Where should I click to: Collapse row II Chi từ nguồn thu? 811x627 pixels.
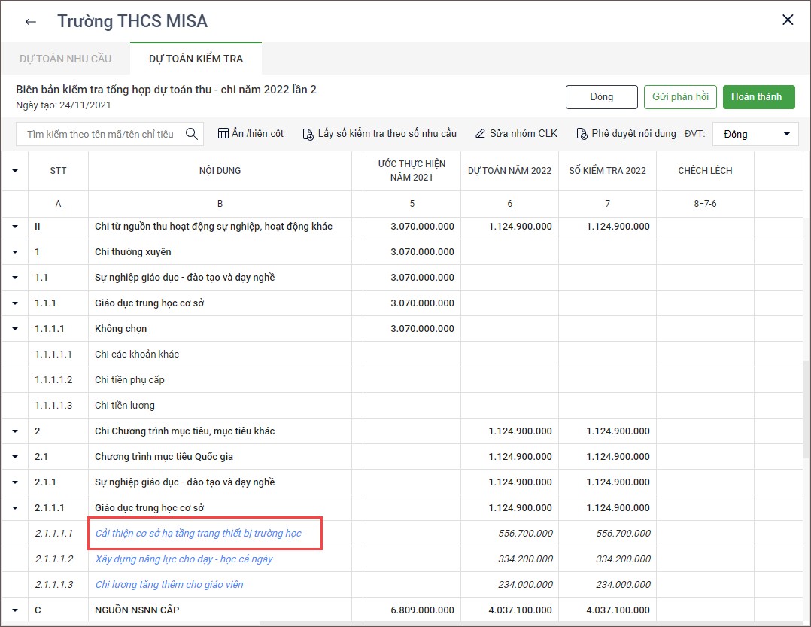[14, 227]
